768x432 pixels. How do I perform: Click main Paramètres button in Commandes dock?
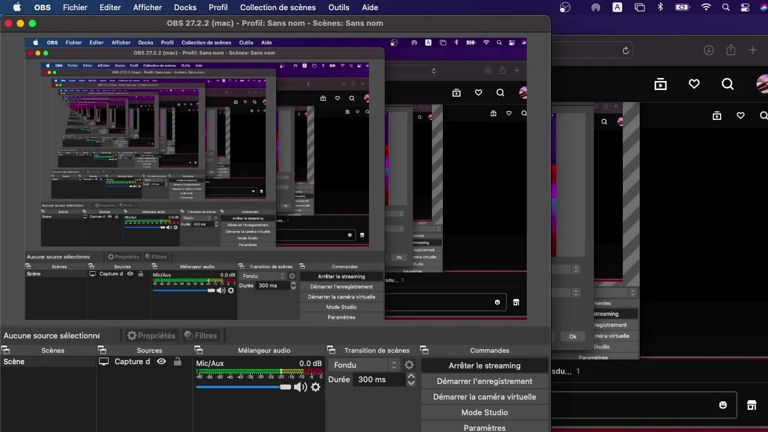pyautogui.click(x=485, y=428)
